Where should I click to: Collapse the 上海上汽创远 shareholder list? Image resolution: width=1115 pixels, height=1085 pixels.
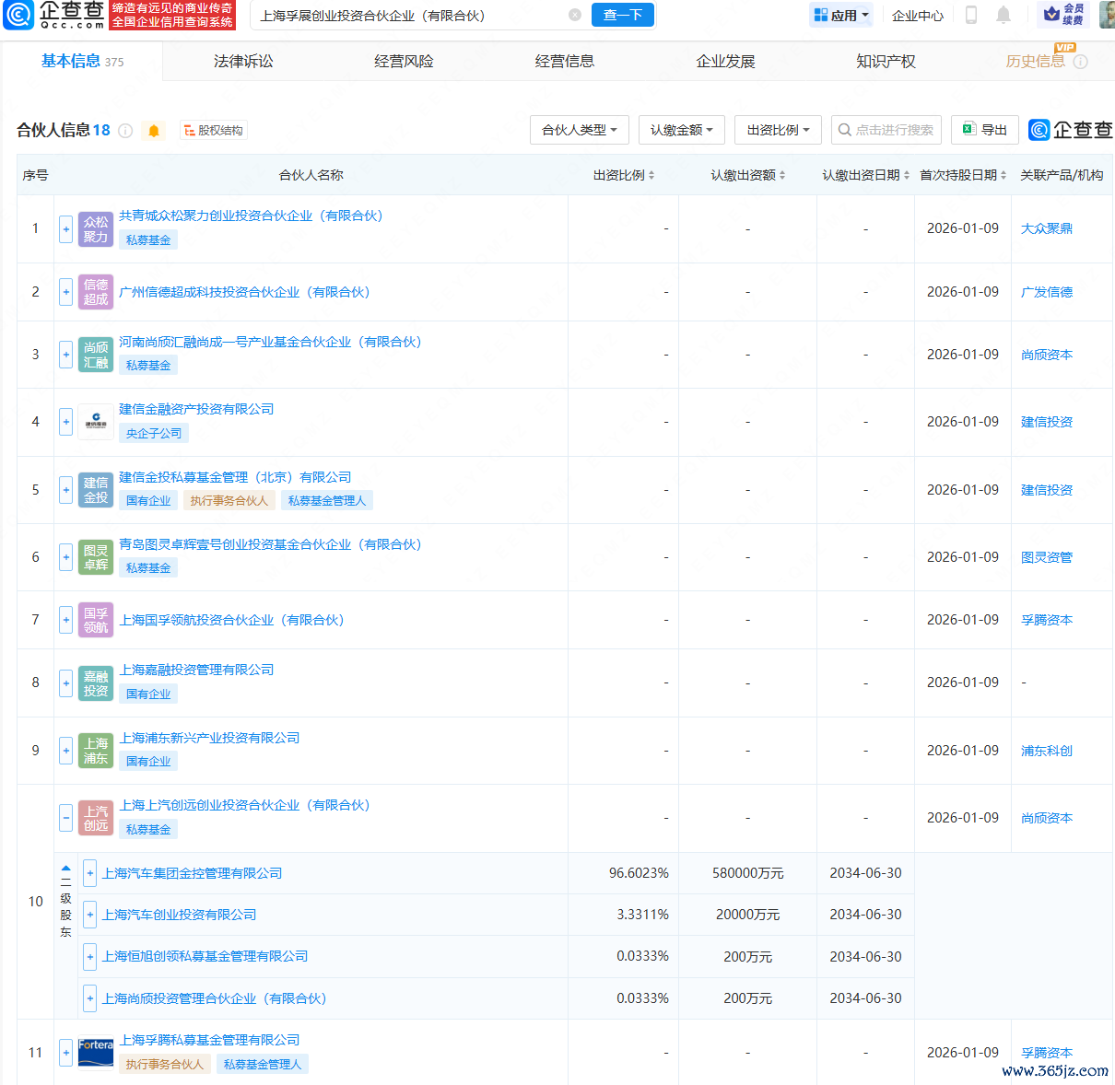coord(66,818)
